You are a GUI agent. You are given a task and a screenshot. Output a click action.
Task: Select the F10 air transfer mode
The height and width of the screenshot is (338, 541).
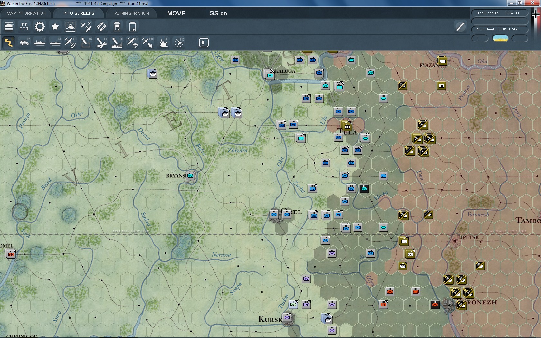(x=148, y=42)
